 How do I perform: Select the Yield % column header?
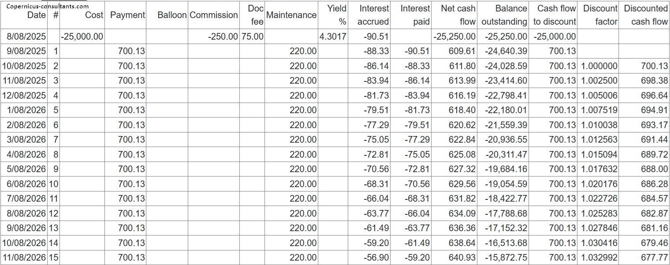337,15
